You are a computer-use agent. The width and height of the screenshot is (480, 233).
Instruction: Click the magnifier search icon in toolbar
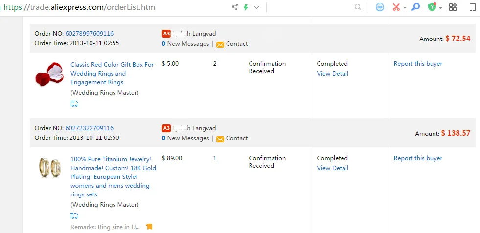(358, 7)
